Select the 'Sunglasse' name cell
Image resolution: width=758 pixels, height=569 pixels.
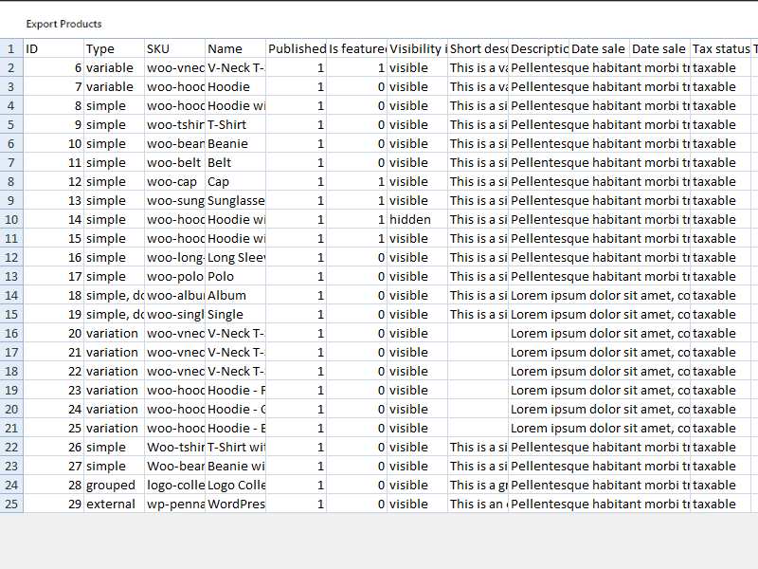coord(235,200)
